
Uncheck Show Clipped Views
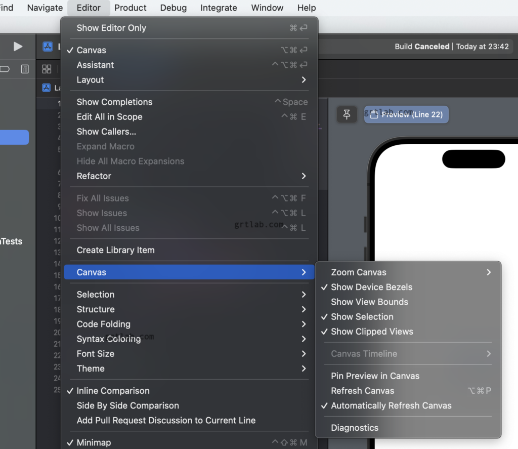tap(372, 332)
